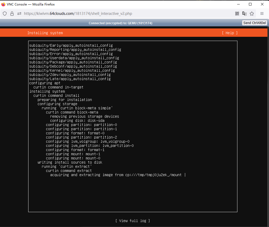Open the site permissions icon in address bar
This screenshot has height=227, width=269.
19,14
